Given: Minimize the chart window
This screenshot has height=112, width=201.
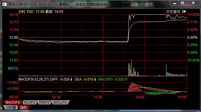Looking at the screenshot, I should 175,3.
